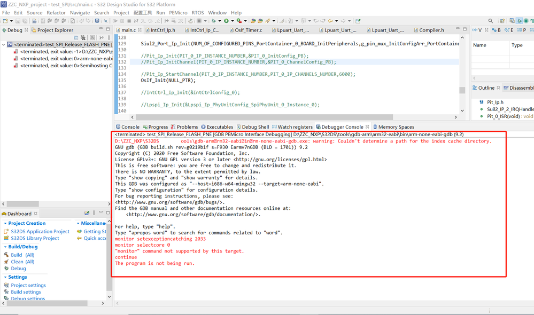Click the green Run toolbar icon
534x315 pixels.
[226, 21]
